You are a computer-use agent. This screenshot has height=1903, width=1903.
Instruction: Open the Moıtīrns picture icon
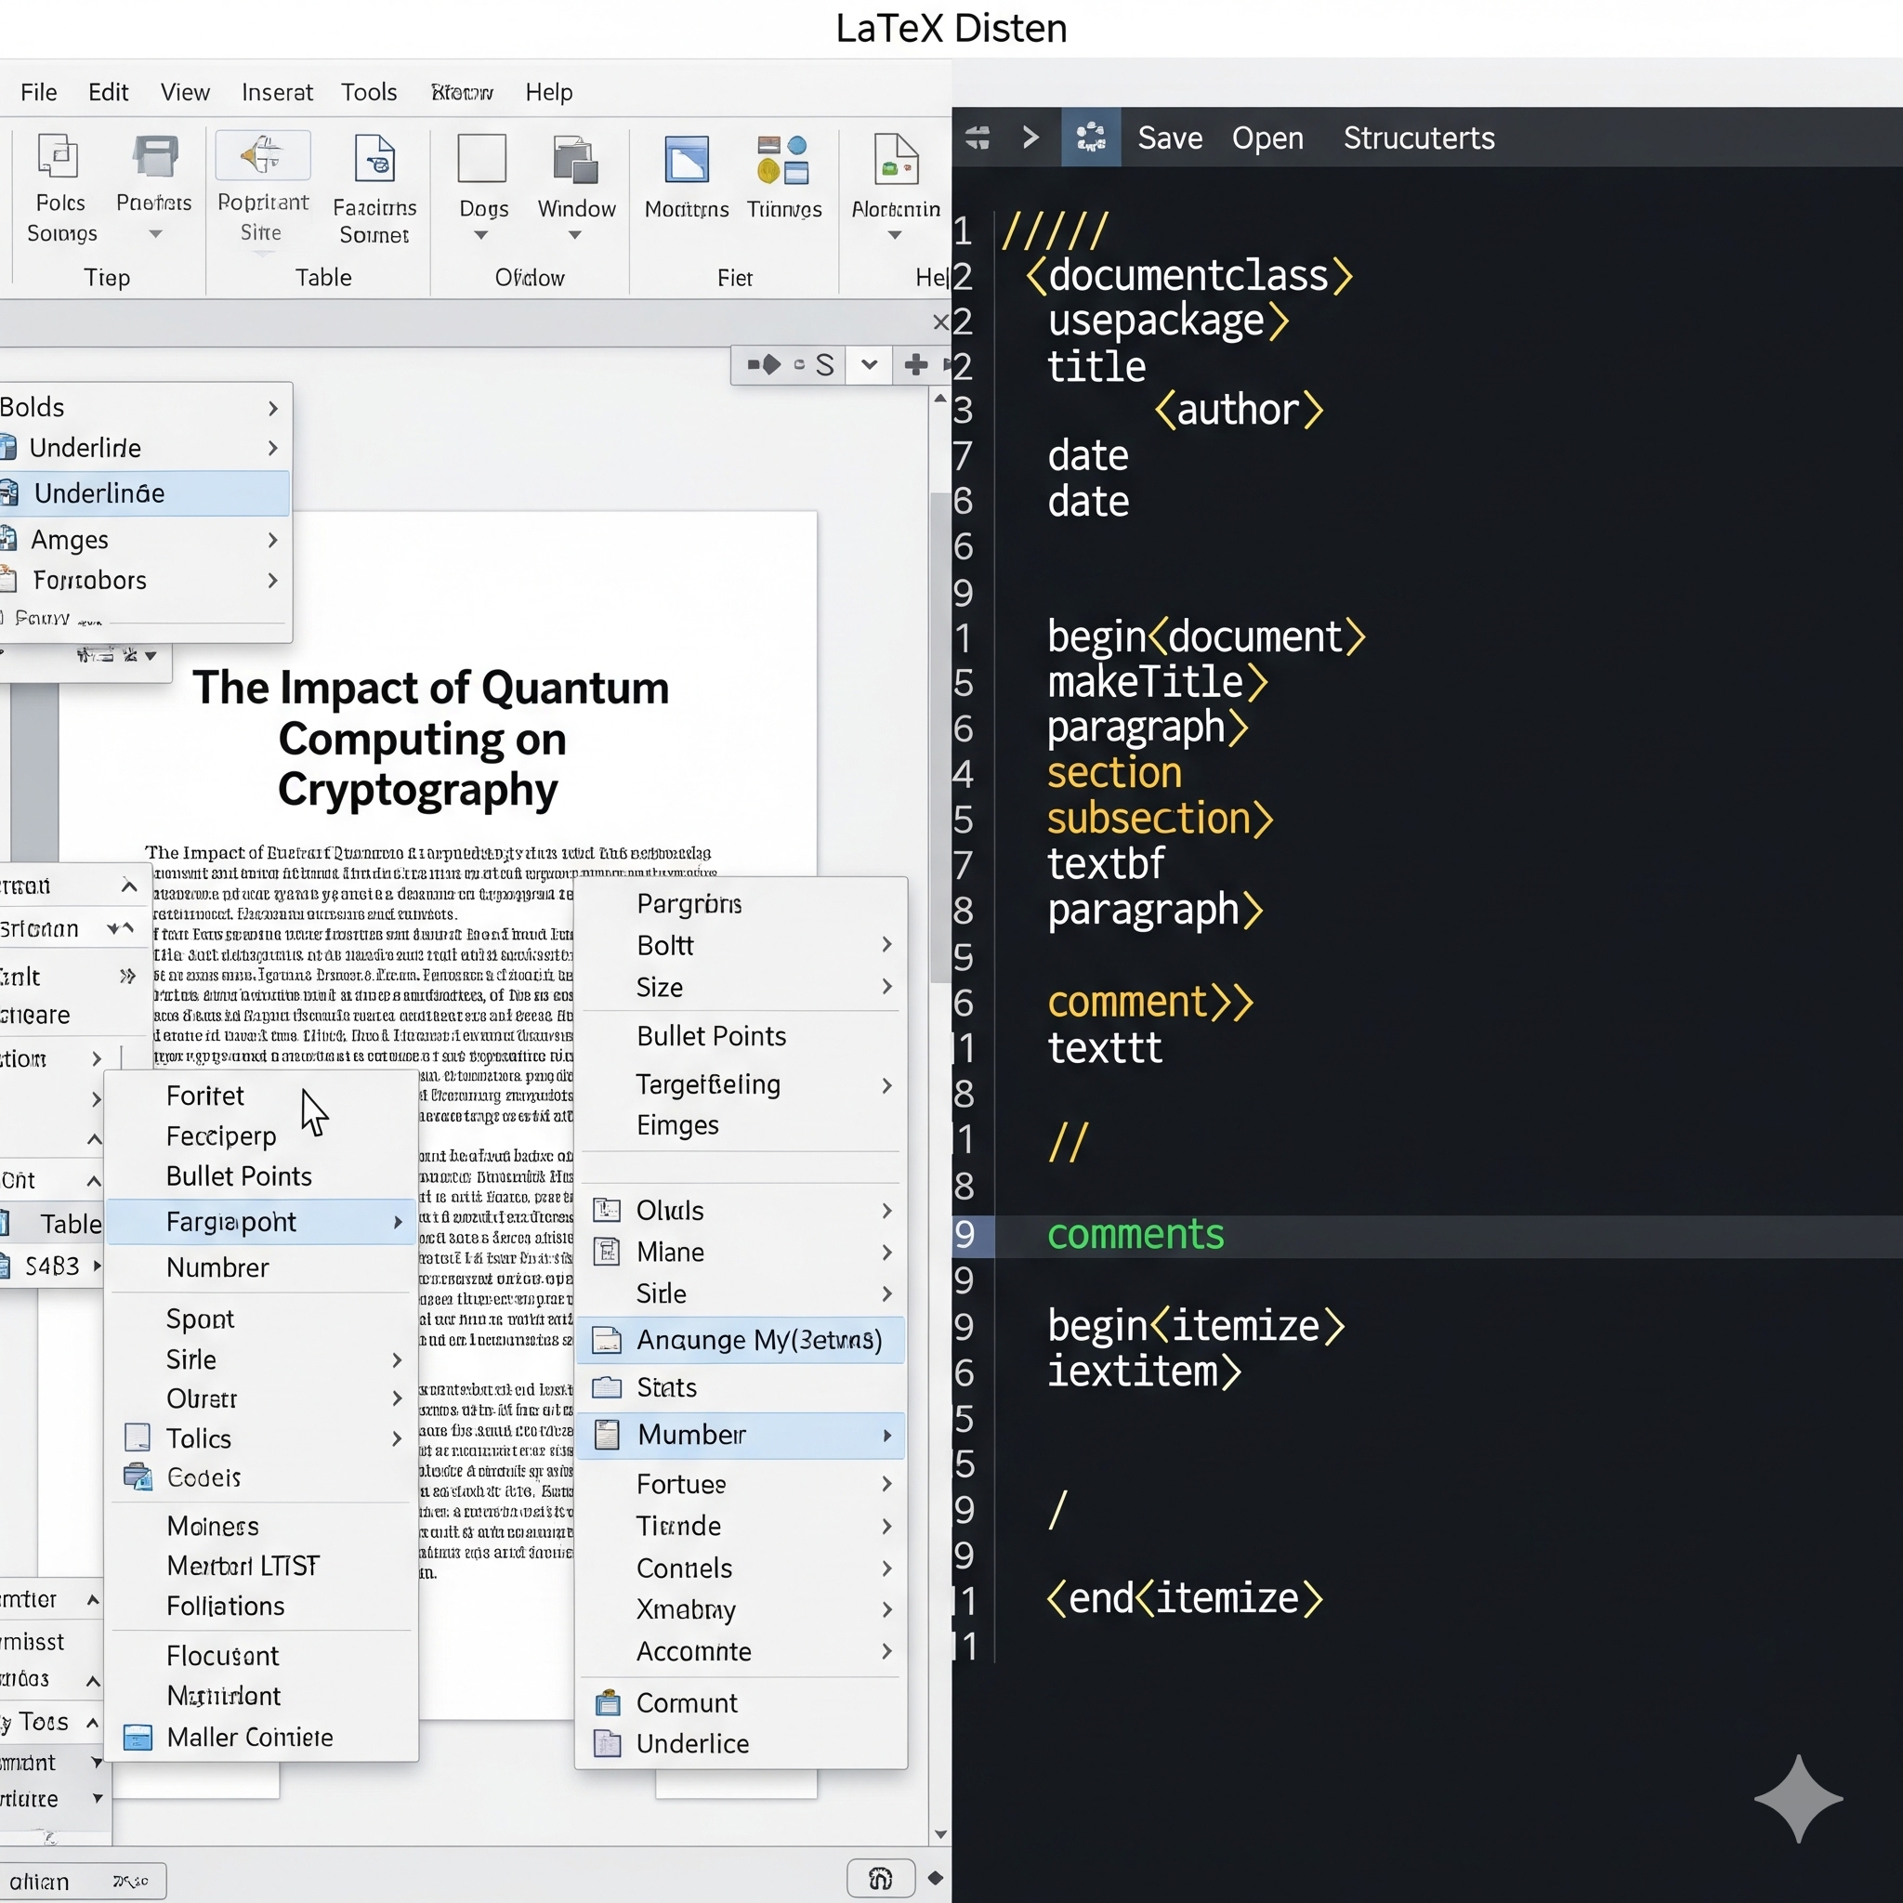(687, 160)
